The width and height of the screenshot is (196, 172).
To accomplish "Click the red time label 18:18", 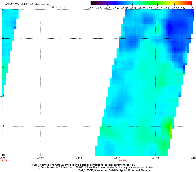I will coord(122,161).
